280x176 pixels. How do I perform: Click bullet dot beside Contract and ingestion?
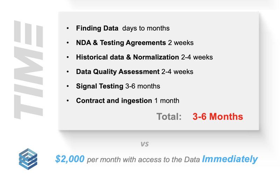pos(68,101)
